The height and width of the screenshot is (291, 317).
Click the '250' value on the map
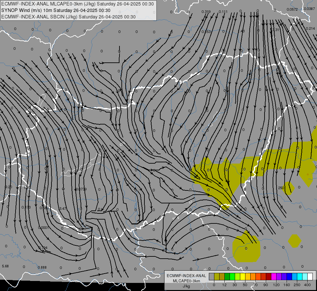(281, 188)
